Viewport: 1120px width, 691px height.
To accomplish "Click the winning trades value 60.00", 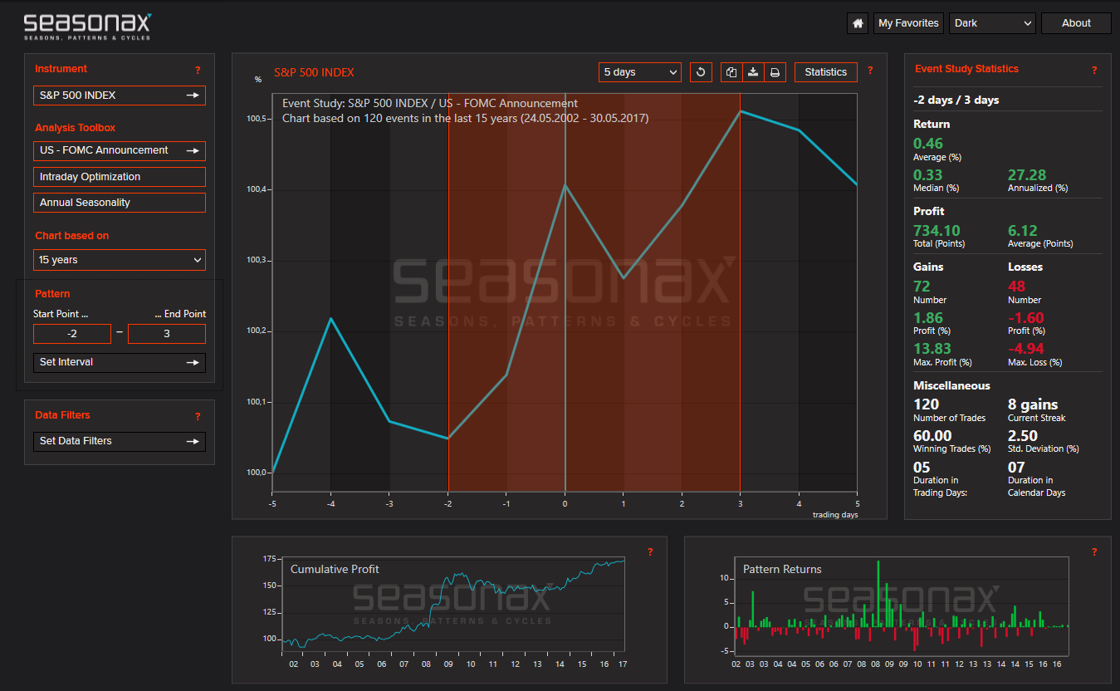I will coord(932,436).
